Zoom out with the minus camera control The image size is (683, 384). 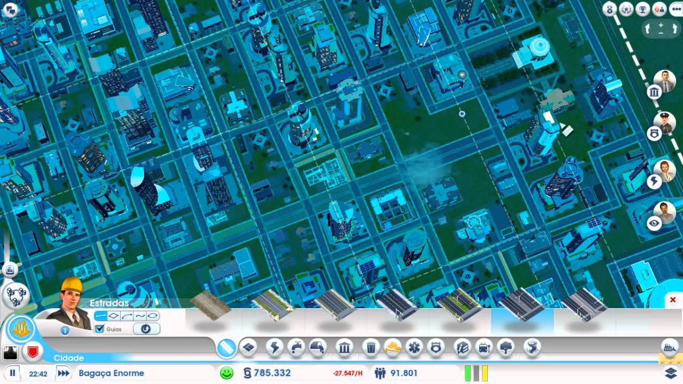(661, 33)
